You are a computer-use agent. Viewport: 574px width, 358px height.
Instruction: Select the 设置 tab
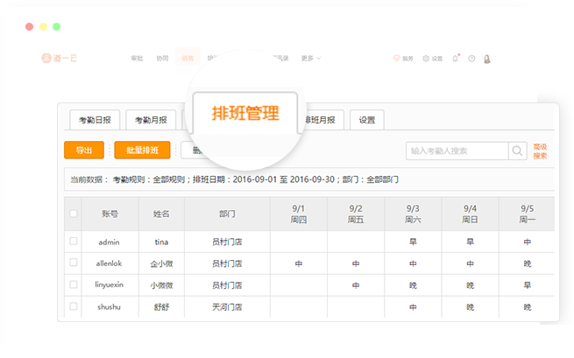tap(366, 120)
